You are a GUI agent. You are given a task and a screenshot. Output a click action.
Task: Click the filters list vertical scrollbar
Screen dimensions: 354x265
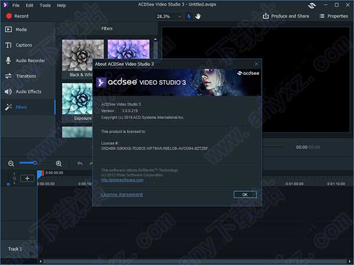pyautogui.click(x=155, y=51)
